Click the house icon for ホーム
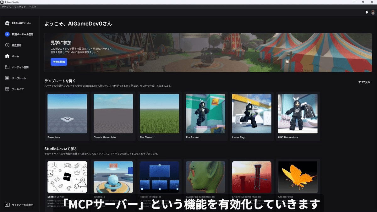 click(7, 56)
